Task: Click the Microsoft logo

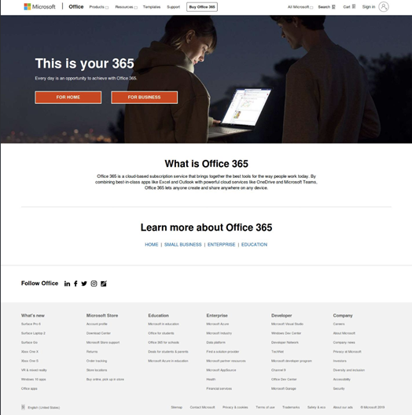Action: coord(39,6)
